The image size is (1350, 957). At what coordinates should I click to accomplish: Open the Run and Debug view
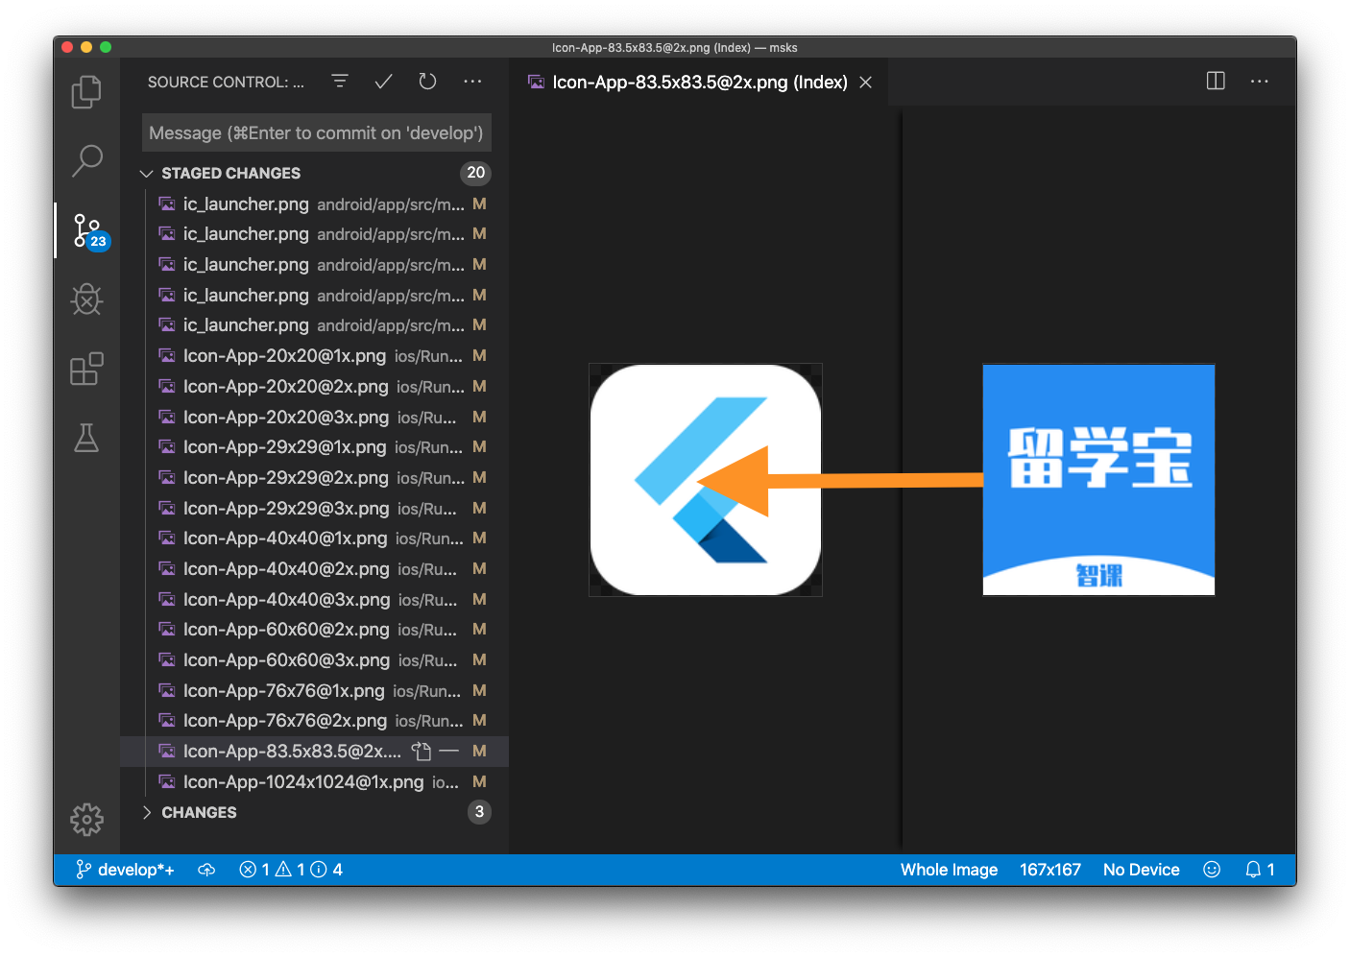click(86, 299)
